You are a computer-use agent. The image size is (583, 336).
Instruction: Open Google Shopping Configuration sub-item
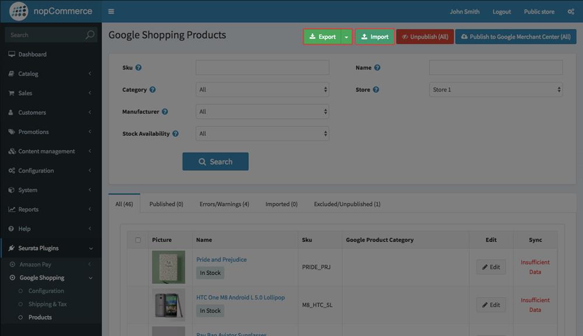[46, 291]
